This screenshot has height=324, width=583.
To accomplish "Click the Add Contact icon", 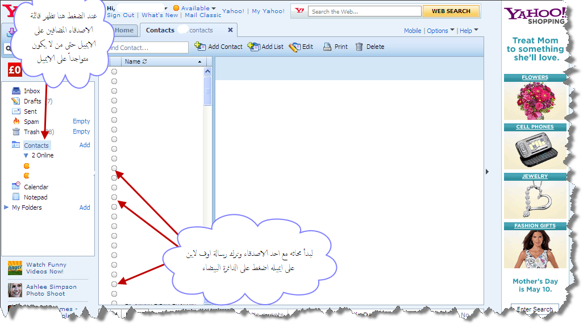I will (x=200, y=47).
